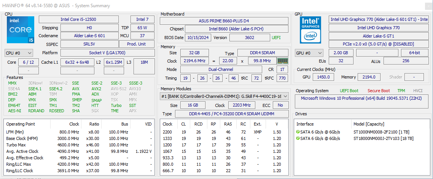Image resolution: width=433 pixels, height=179 pixels.
Task: Click the PCIe v2.0 x0 DISABLED field
Action: [378, 44]
